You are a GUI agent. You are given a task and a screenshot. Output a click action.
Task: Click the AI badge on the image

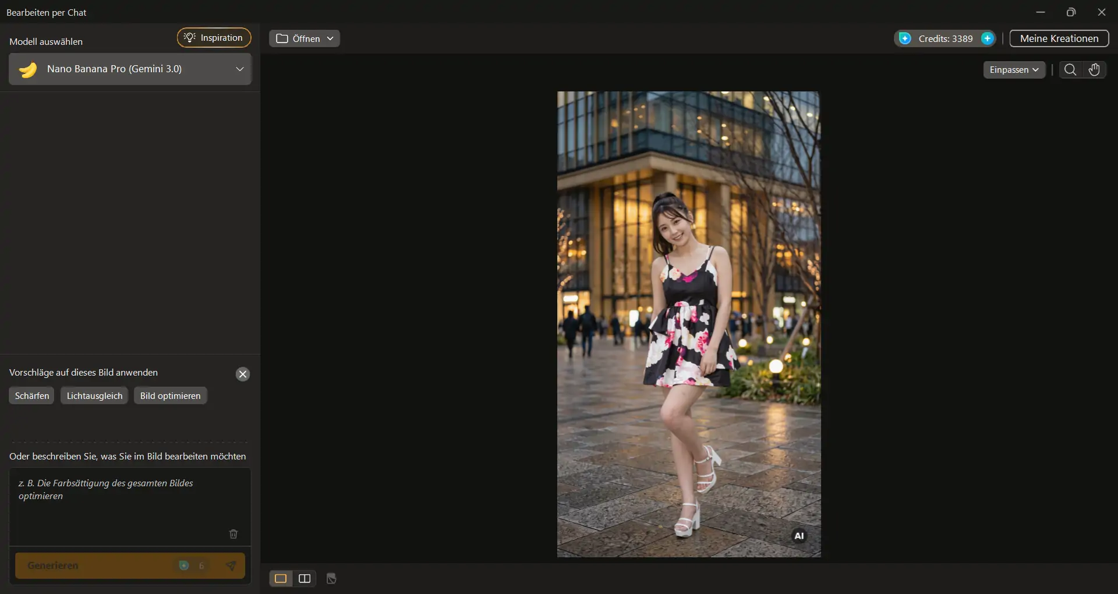click(x=799, y=536)
